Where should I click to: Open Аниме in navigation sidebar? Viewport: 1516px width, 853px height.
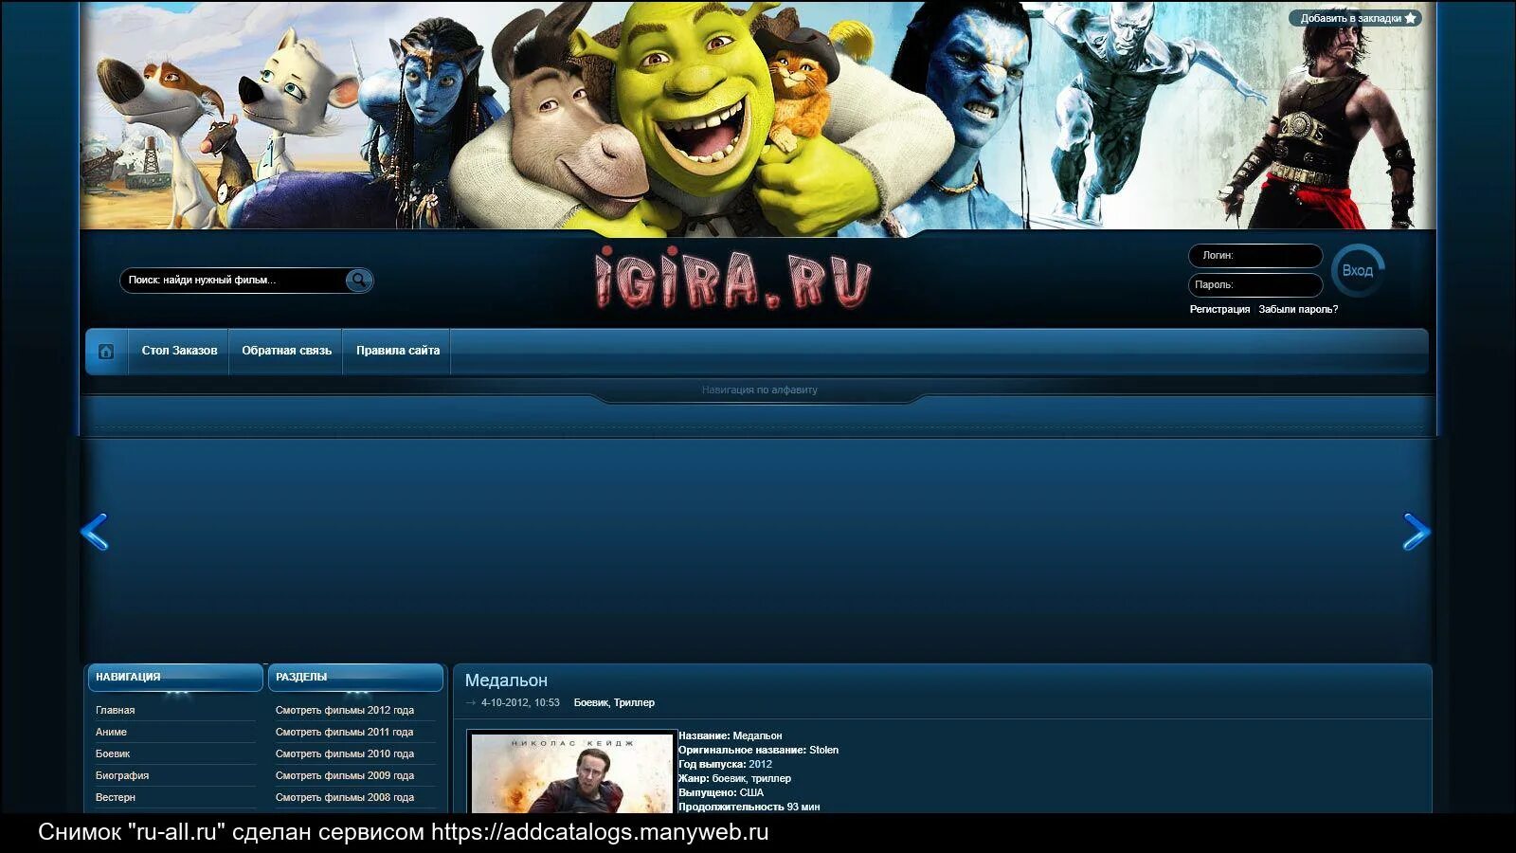(x=111, y=732)
